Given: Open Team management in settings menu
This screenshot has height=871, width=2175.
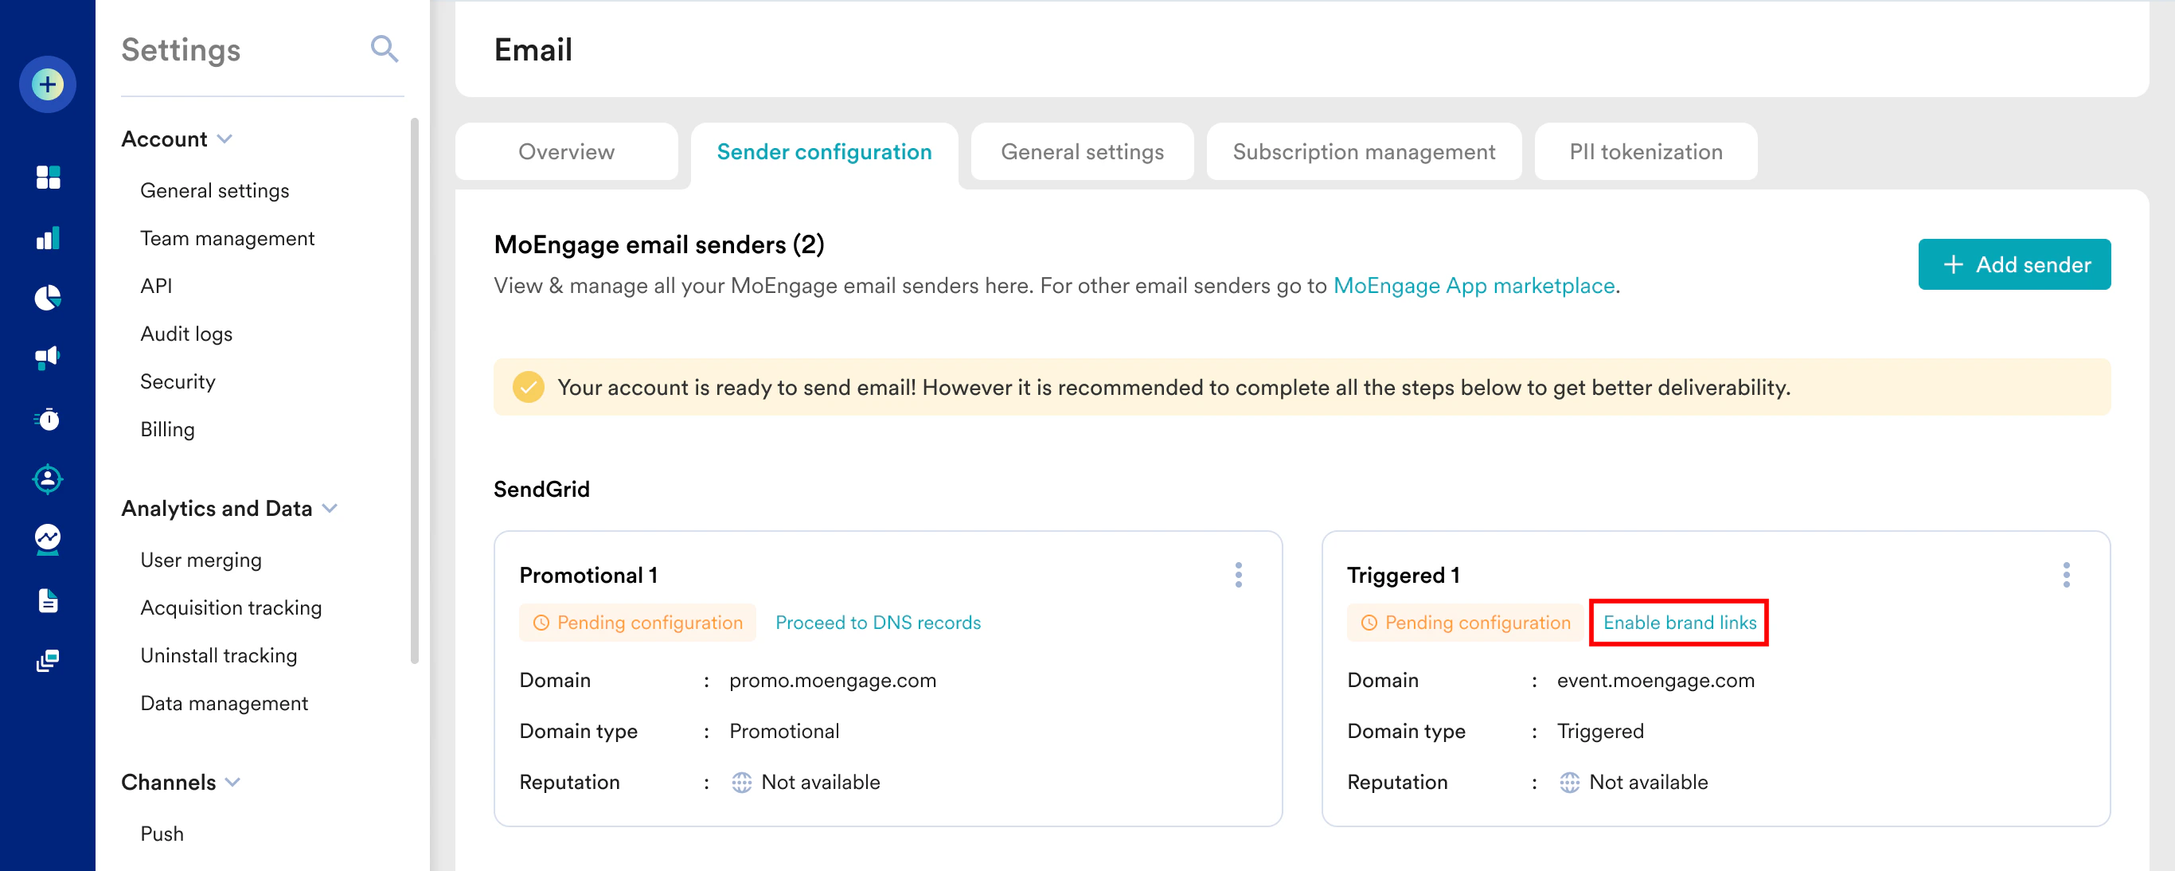Looking at the screenshot, I should tap(227, 239).
